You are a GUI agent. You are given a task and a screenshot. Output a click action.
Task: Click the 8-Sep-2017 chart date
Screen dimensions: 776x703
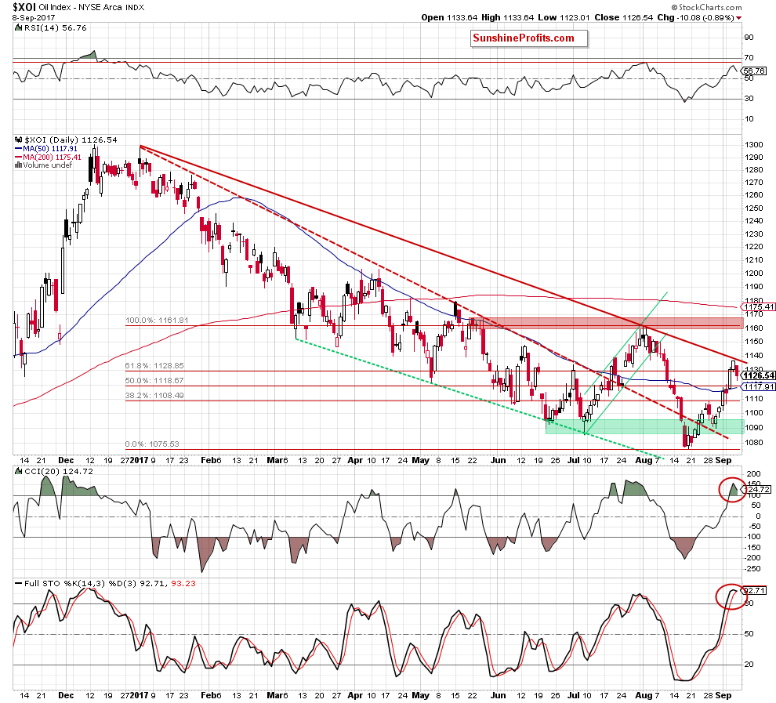[34, 17]
